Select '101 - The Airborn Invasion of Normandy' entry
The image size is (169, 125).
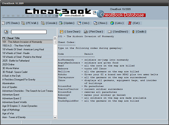[x=27, y=42]
